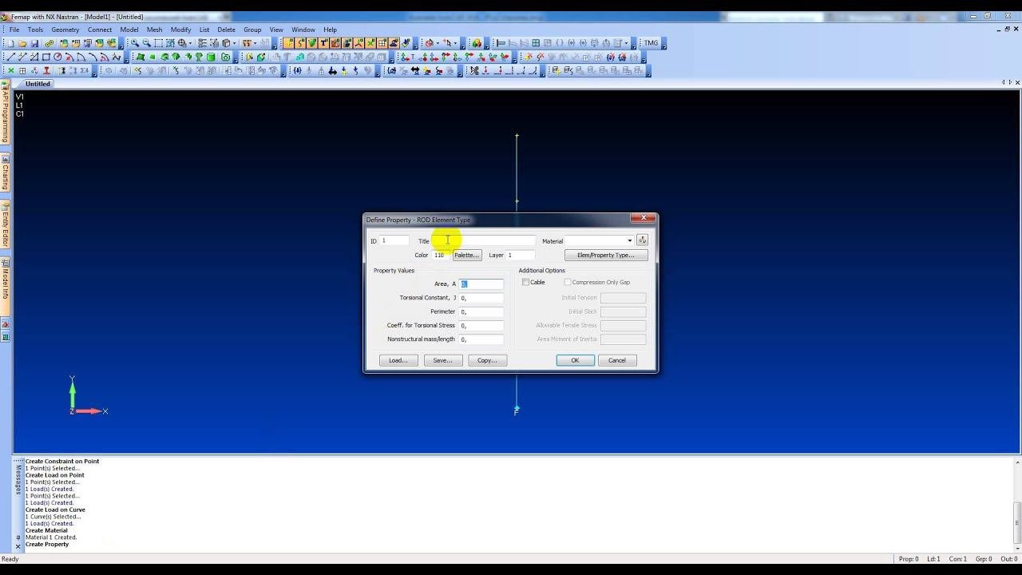The width and height of the screenshot is (1022, 575).
Task: Click the dashed rectangle zoom-box icon
Action: 159,43
